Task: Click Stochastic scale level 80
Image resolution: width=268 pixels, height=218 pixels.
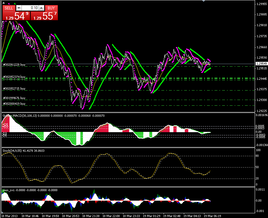Action: tap(257, 156)
